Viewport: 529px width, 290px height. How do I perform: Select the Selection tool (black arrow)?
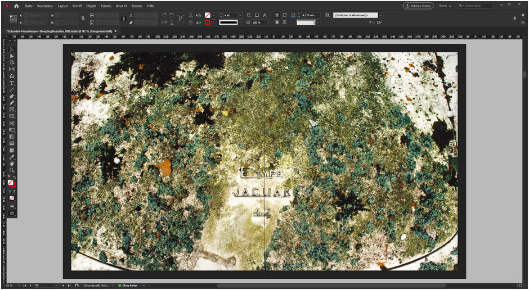coord(12,49)
